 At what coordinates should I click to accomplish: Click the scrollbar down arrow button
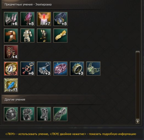(138, 122)
